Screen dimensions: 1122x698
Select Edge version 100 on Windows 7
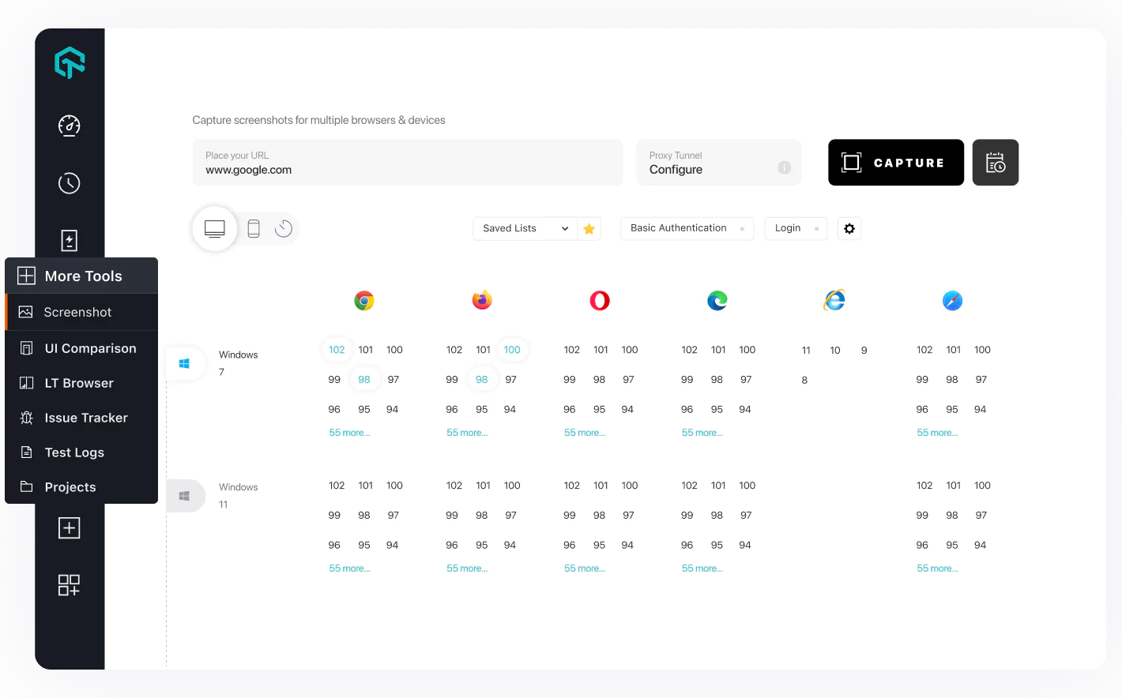click(x=747, y=350)
